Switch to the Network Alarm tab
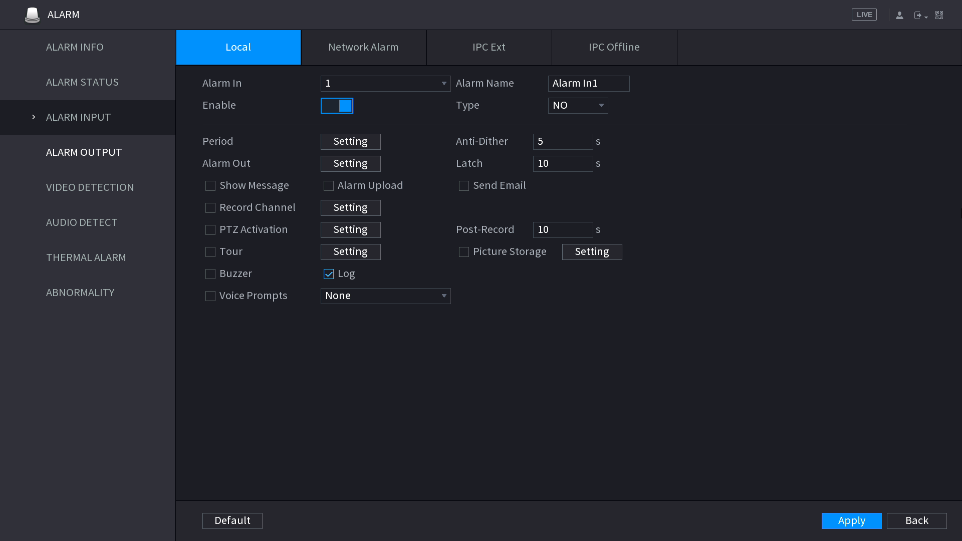This screenshot has width=962, height=541. coord(363,47)
